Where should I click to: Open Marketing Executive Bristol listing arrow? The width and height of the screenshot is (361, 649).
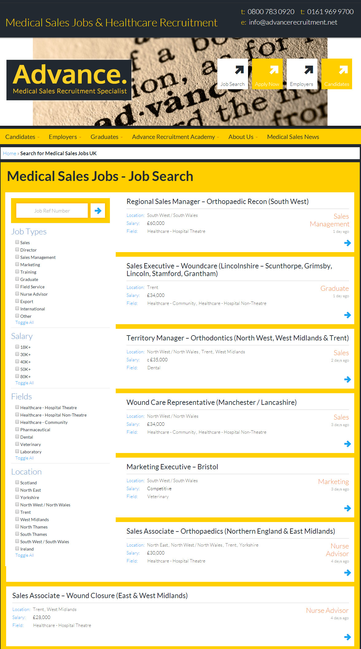(x=347, y=509)
